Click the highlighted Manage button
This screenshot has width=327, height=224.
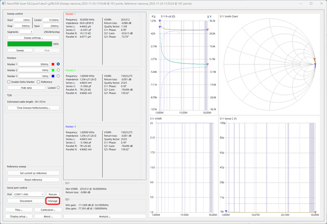(53, 201)
